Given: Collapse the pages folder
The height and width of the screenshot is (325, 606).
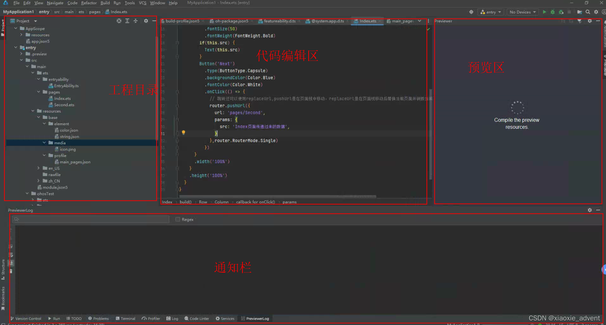Looking at the screenshot, I should tap(38, 92).
